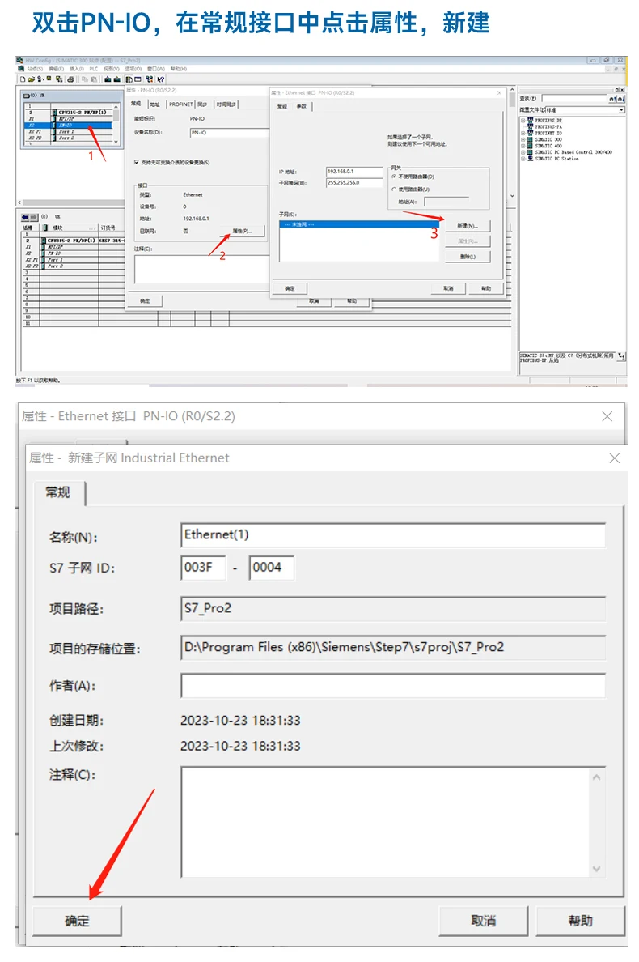Open the 帮助(H) menu
The height and width of the screenshot is (962, 639).
(178, 69)
